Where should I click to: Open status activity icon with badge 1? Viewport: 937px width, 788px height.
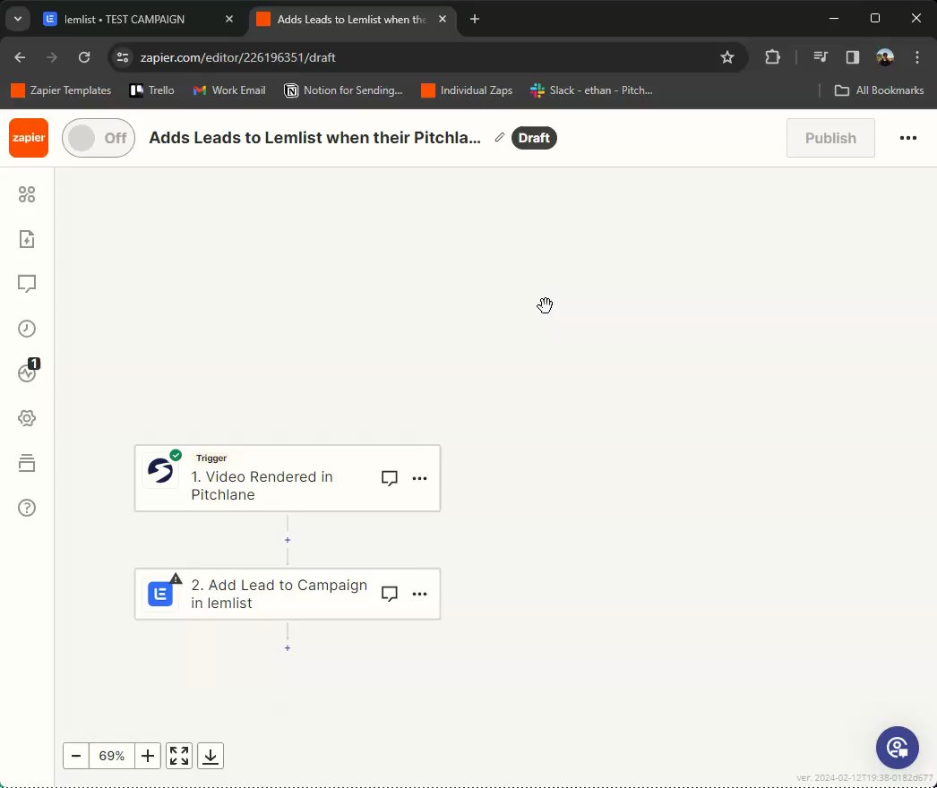[27, 373]
